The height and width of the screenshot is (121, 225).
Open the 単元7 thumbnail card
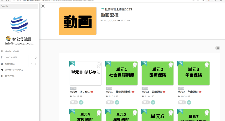(194, 115)
